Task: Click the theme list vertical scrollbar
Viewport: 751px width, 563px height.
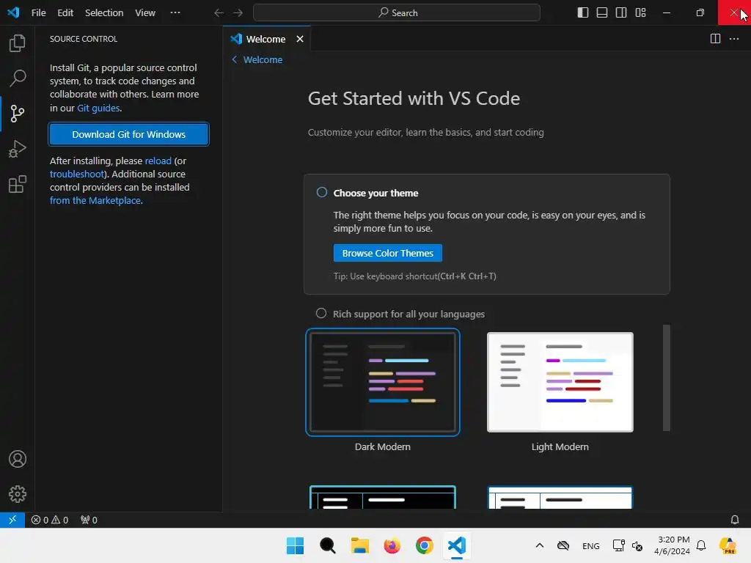Action: 666,378
